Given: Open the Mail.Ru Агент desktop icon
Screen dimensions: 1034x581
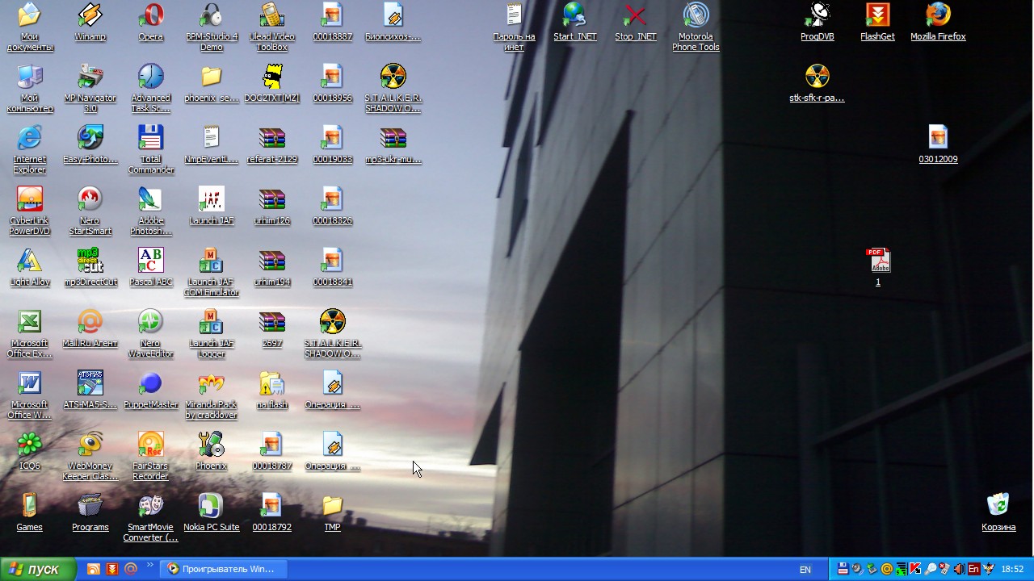Looking at the screenshot, I should [90, 328].
